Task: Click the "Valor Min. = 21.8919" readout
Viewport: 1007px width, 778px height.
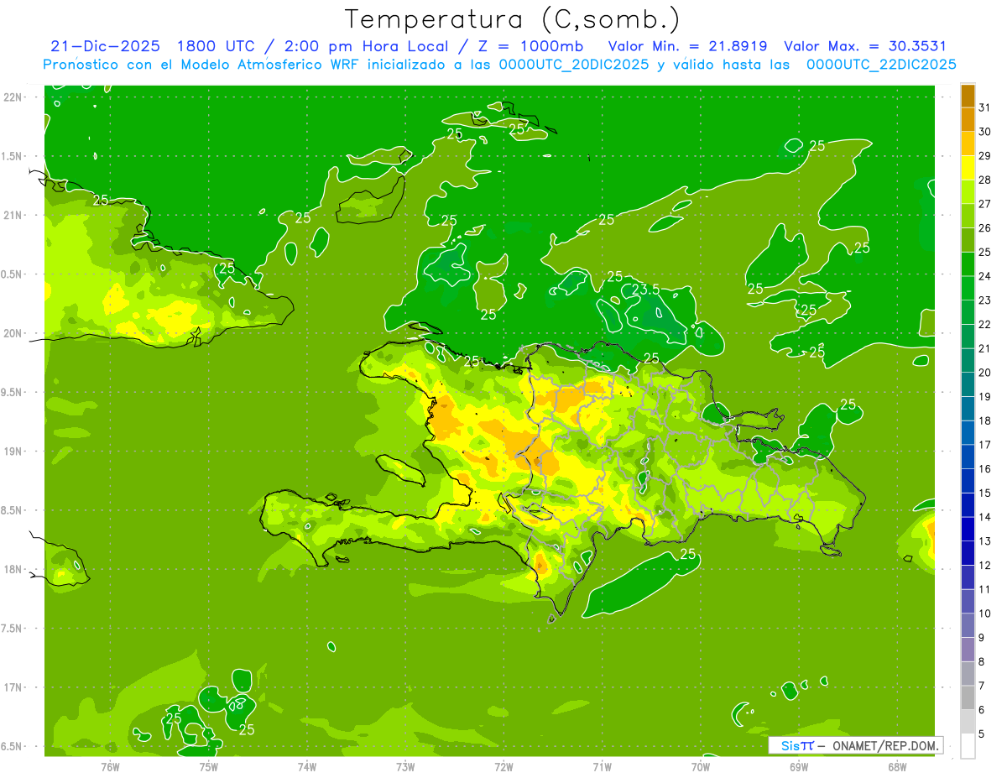Action: tap(687, 46)
